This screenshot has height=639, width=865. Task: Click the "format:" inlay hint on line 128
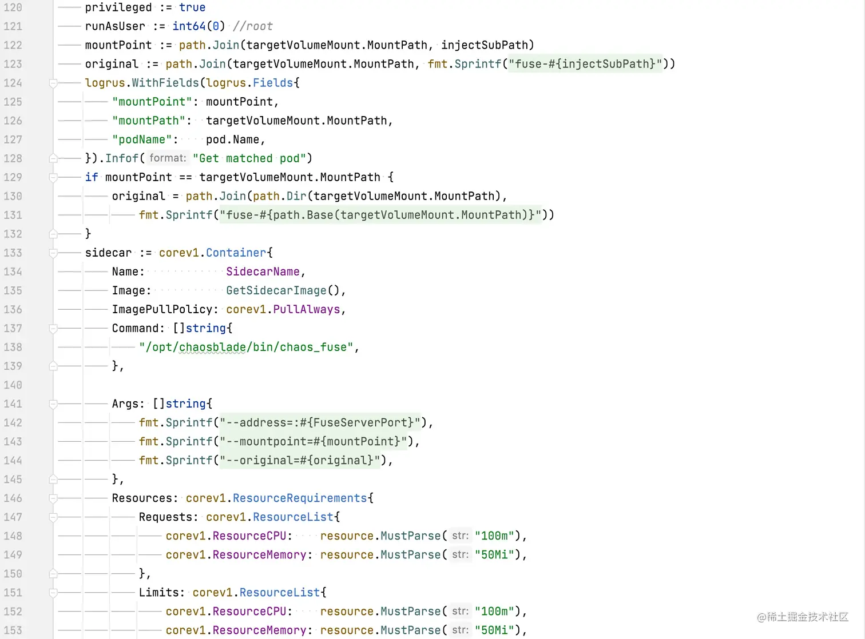pos(168,158)
